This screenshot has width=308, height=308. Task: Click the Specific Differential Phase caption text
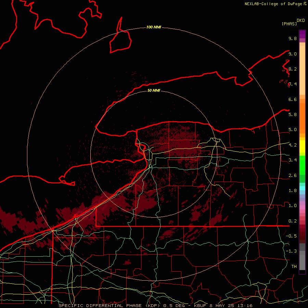pos(155,306)
